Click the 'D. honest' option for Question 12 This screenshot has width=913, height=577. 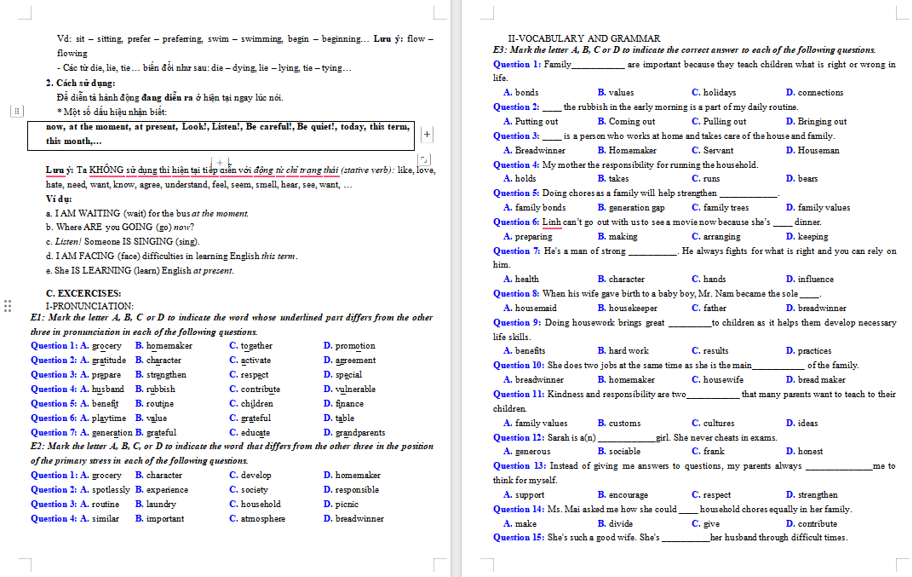click(x=804, y=451)
